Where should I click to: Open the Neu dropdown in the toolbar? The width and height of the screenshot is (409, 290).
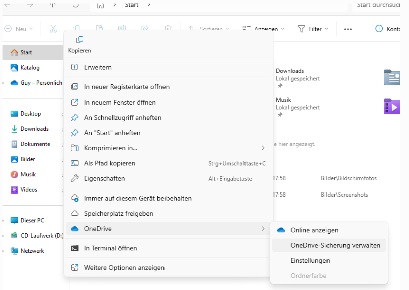(19, 29)
